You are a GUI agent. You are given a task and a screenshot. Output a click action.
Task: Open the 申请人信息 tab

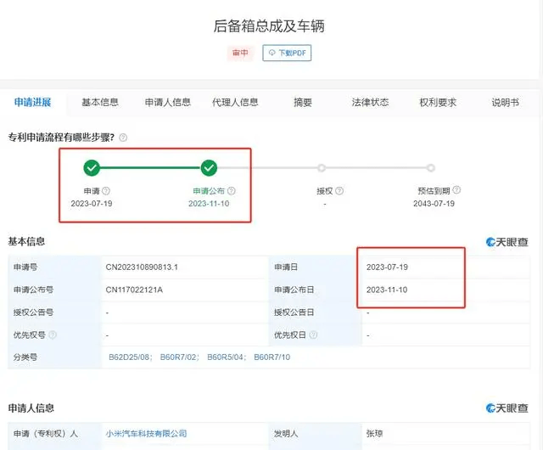(x=168, y=102)
